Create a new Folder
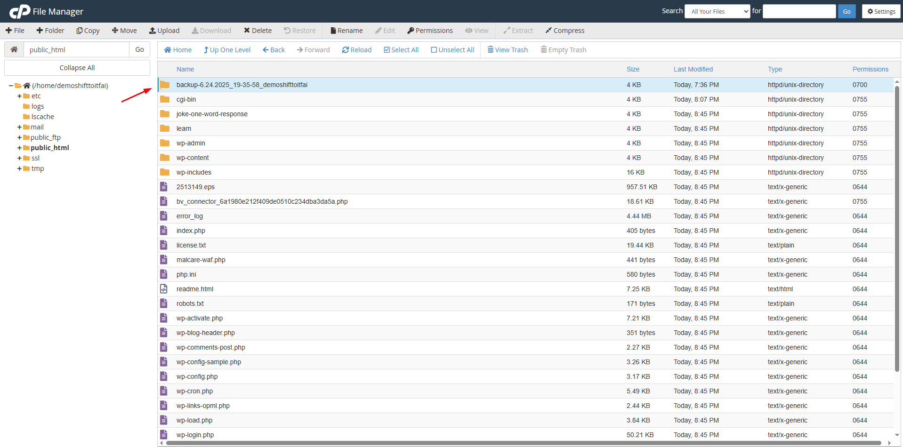This screenshot has height=447, width=903. pyautogui.click(x=50, y=31)
